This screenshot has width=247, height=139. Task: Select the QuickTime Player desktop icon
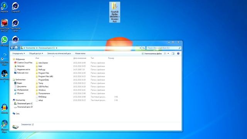[x=4, y=59]
